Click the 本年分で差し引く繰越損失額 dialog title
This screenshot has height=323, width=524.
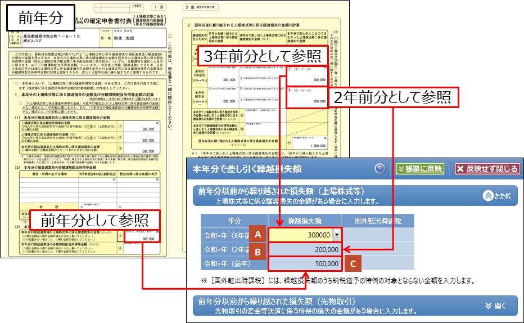click(247, 168)
